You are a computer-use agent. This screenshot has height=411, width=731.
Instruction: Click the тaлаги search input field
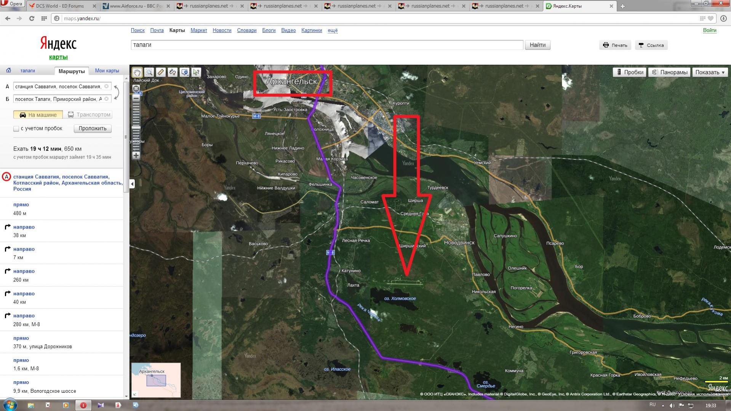326,45
